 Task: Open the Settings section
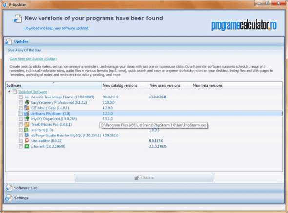pyautogui.click(x=144, y=198)
